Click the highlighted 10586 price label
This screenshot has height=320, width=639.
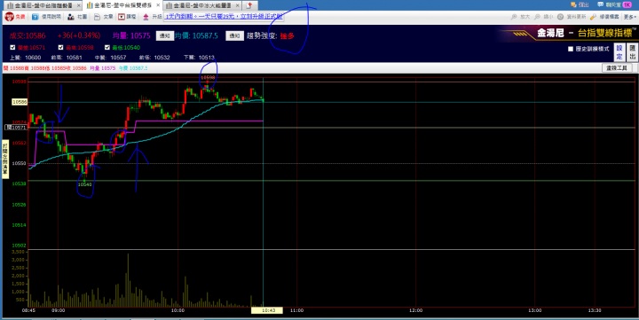[x=20, y=102]
